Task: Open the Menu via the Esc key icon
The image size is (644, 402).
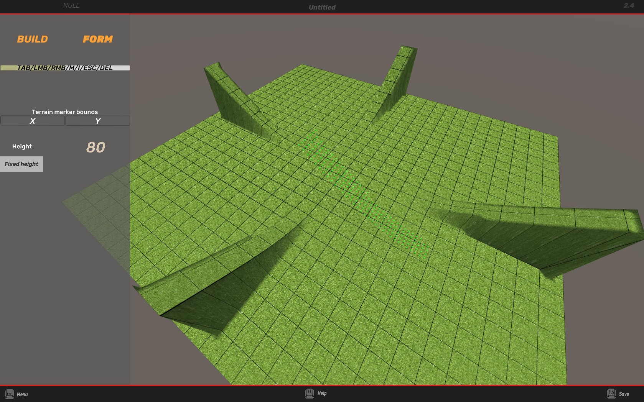Action: [9, 394]
